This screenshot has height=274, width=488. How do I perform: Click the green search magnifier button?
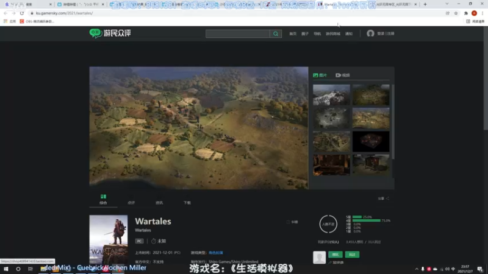point(276,33)
